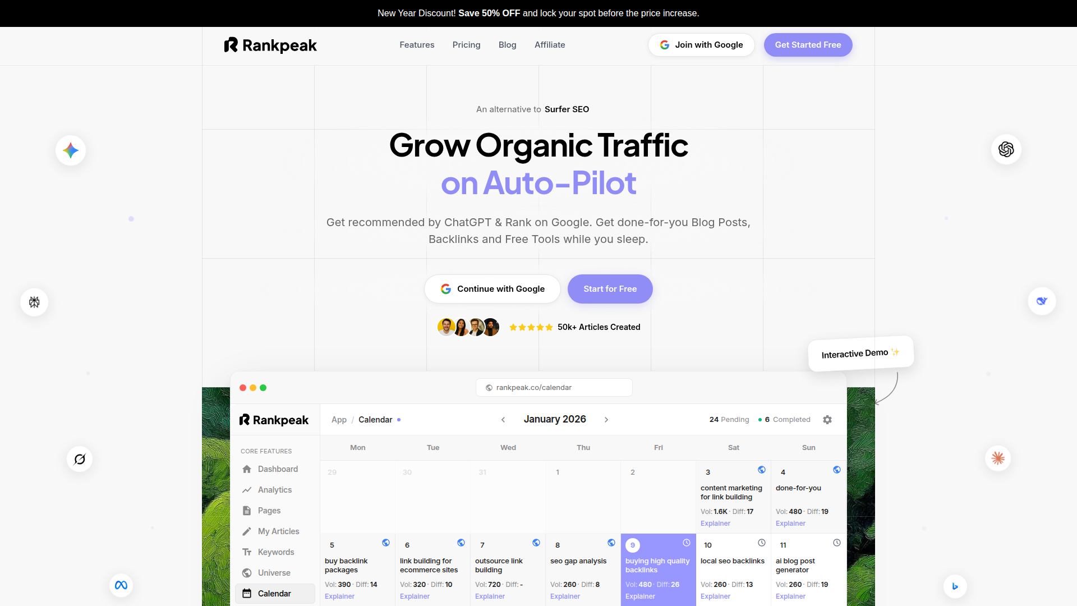Screen dimensions: 1077x606
Task: Select Analytics from the sidebar
Action: pos(274,489)
